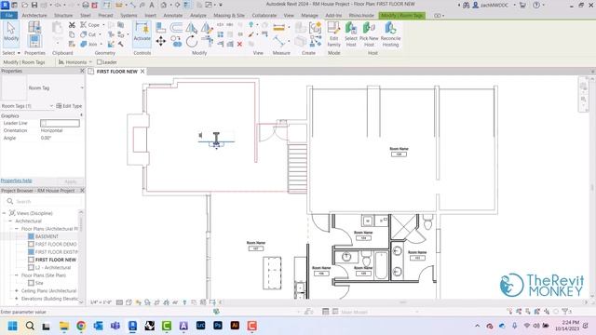
Task: Click the red Delete X icon
Action: pyautogui.click(x=239, y=44)
